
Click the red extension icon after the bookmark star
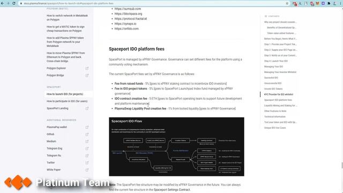coord(295,4)
